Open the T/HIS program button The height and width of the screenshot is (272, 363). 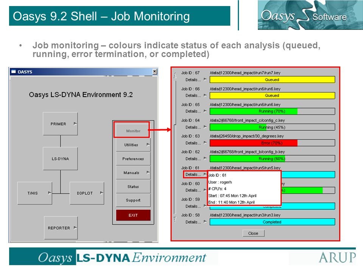34,193
